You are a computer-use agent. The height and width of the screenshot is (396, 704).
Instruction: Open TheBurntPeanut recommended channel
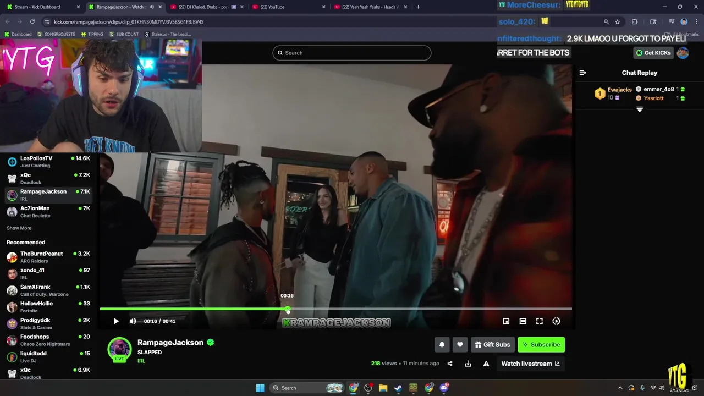coord(48,257)
